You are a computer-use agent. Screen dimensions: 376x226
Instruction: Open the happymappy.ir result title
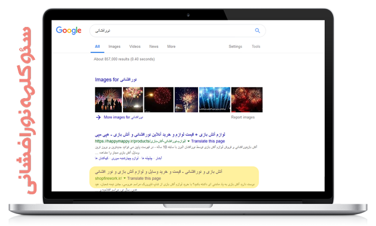point(160,135)
